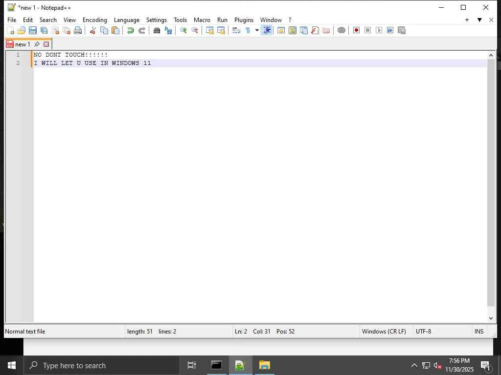Click the Windows Start button
Screen dimensions: 501x375
(12, 365)
